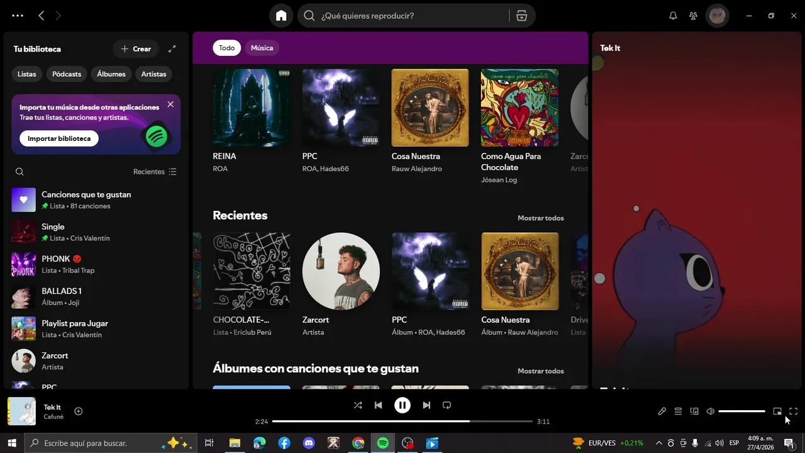The width and height of the screenshot is (805, 453).
Task: Open Cafuné artist link in player bar
Action: pyautogui.click(x=54, y=417)
